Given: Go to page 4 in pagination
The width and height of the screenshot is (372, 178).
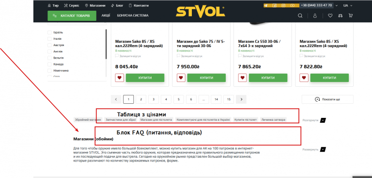Looking at the screenshot, I should tap(166, 99).
